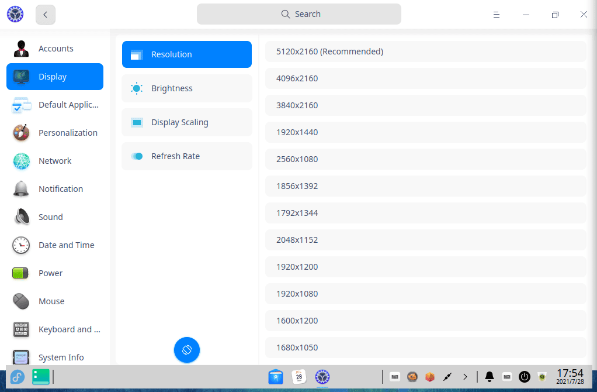Select 1856x1392 resolution
Screen dimensions: 597x392
426,186
